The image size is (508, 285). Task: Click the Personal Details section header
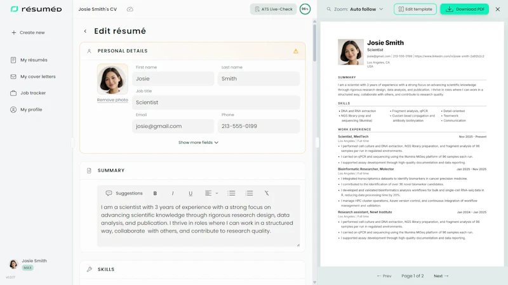pos(192,51)
